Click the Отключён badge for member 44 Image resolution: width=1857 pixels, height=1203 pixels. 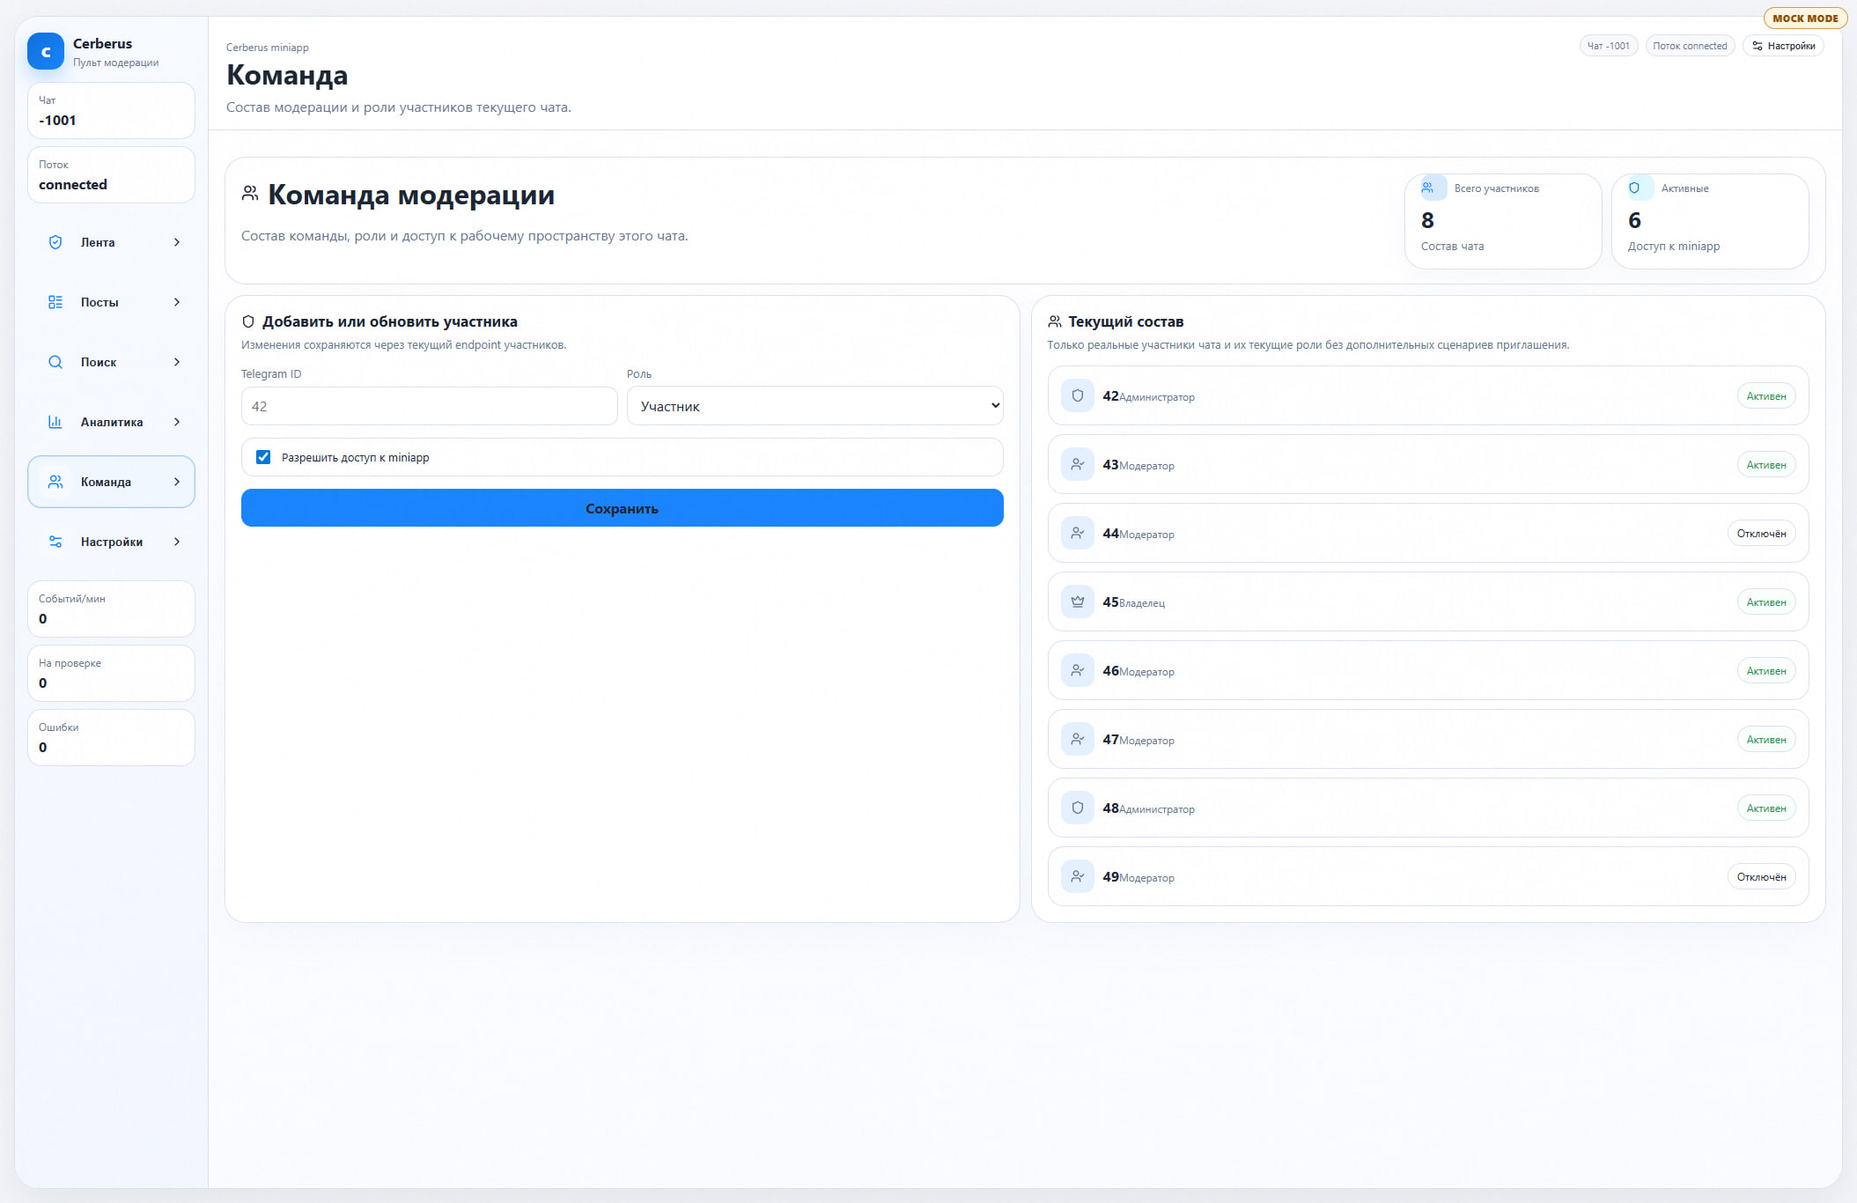[x=1761, y=534]
